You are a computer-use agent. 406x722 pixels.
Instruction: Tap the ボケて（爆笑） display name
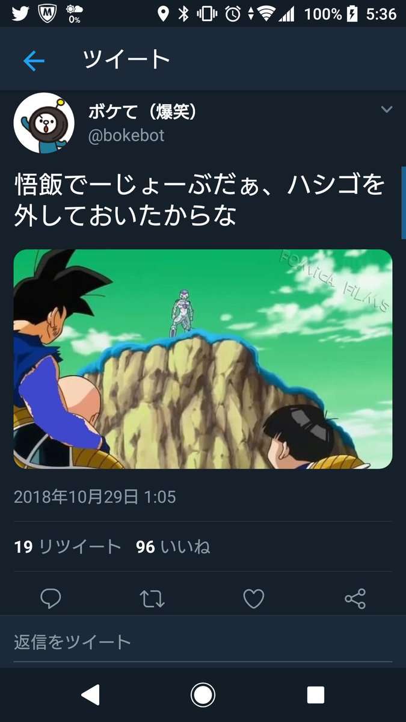[x=142, y=111]
